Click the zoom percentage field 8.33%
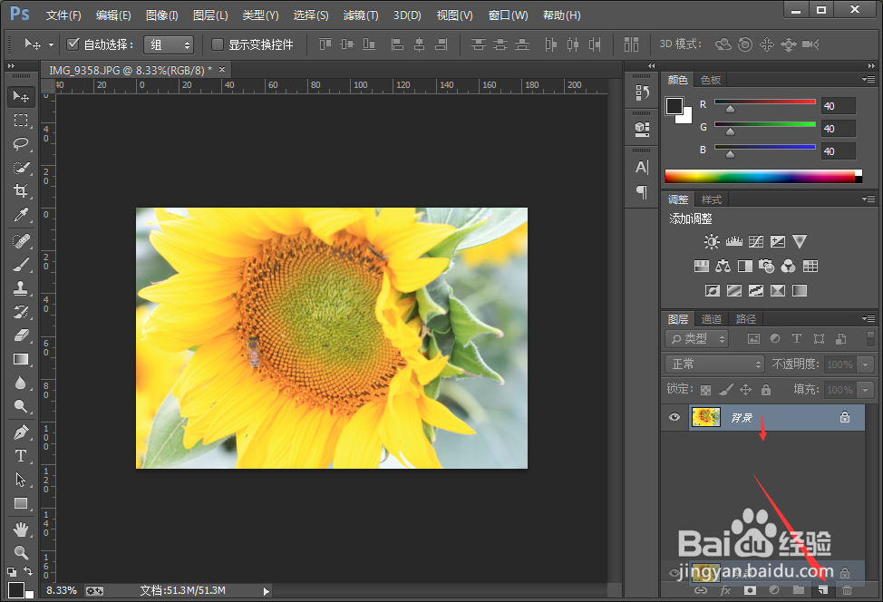Viewport: 883px width, 602px height. coord(62,590)
